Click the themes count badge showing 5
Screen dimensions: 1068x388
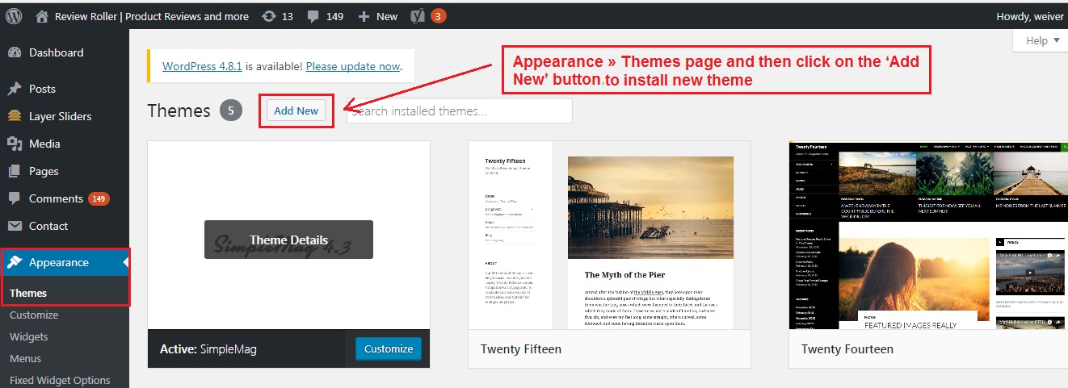(x=231, y=111)
